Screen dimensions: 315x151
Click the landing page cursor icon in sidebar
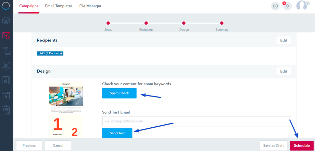pyautogui.click(x=7, y=96)
